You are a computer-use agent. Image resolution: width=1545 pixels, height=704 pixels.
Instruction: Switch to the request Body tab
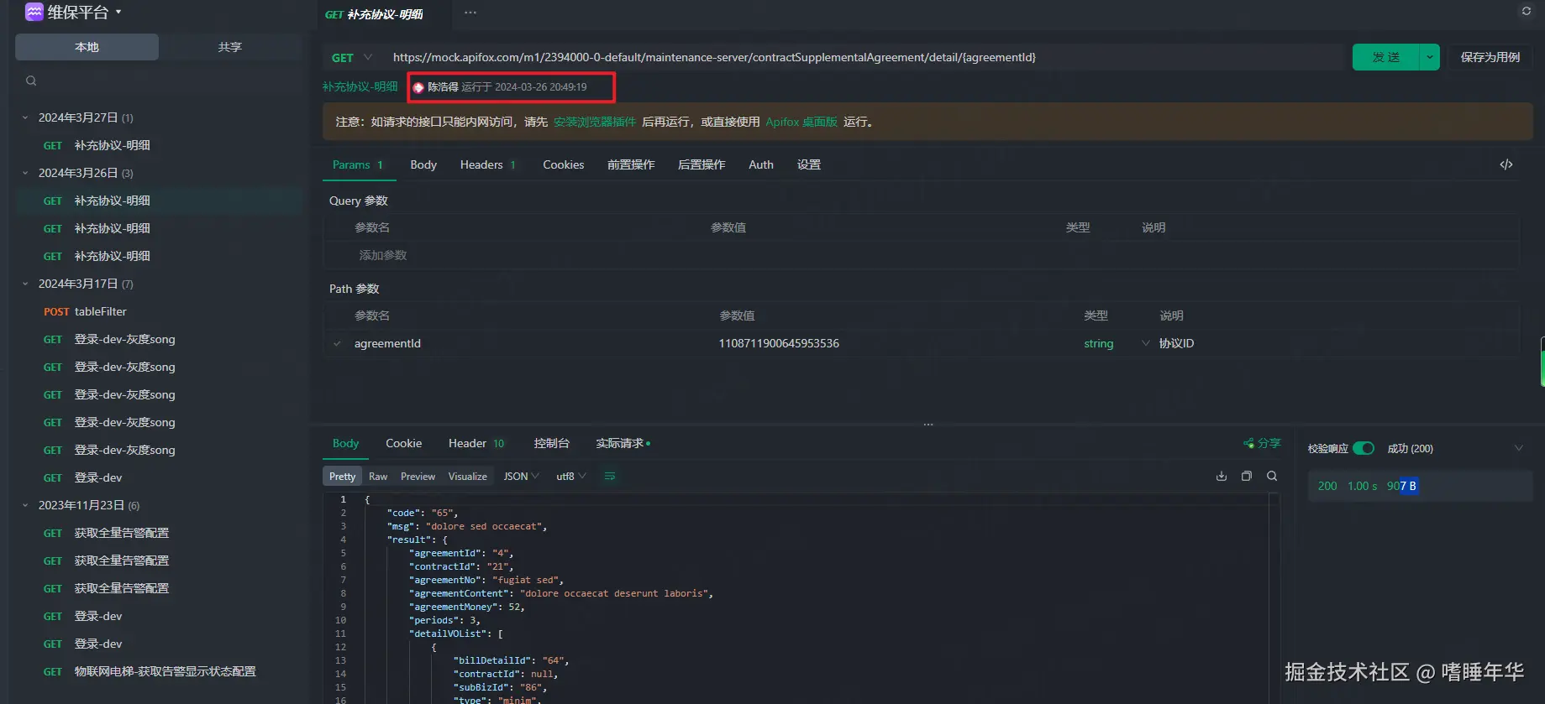(423, 164)
